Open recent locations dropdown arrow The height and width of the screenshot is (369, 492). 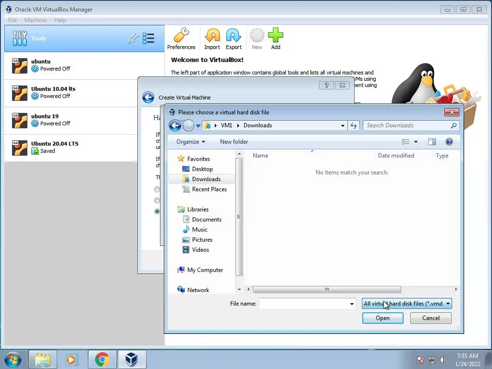click(x=198, y=125)
